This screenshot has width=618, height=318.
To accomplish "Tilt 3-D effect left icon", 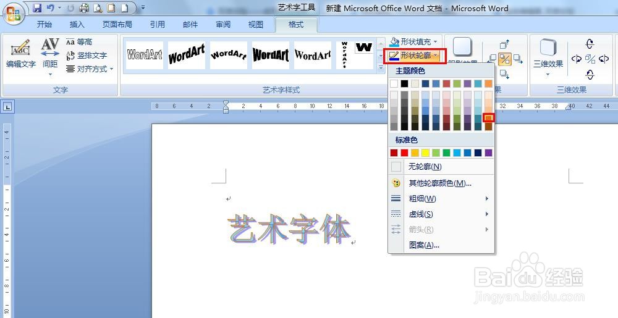I will 576,59.
